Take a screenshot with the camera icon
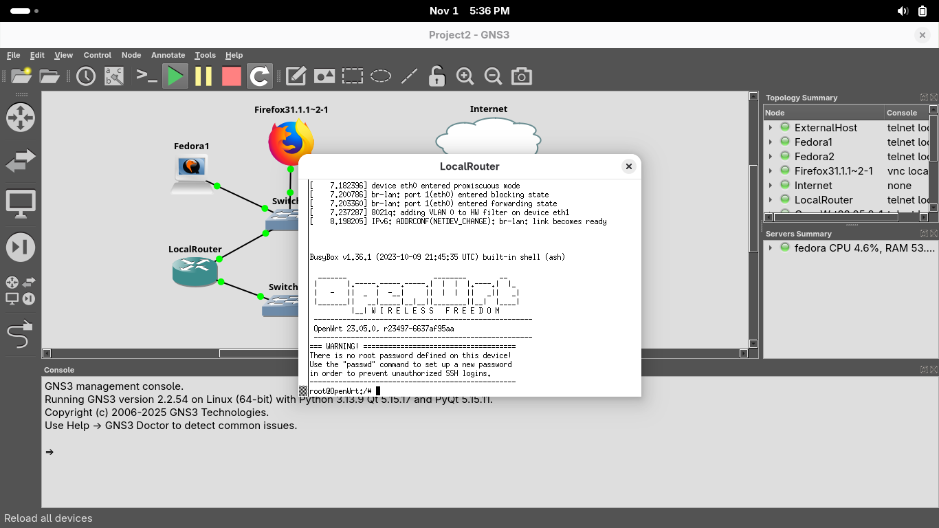The height and width of the screenshot is (528, 939). pos(521,76)
